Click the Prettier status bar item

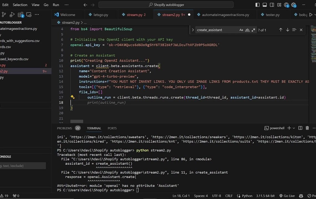312,196
